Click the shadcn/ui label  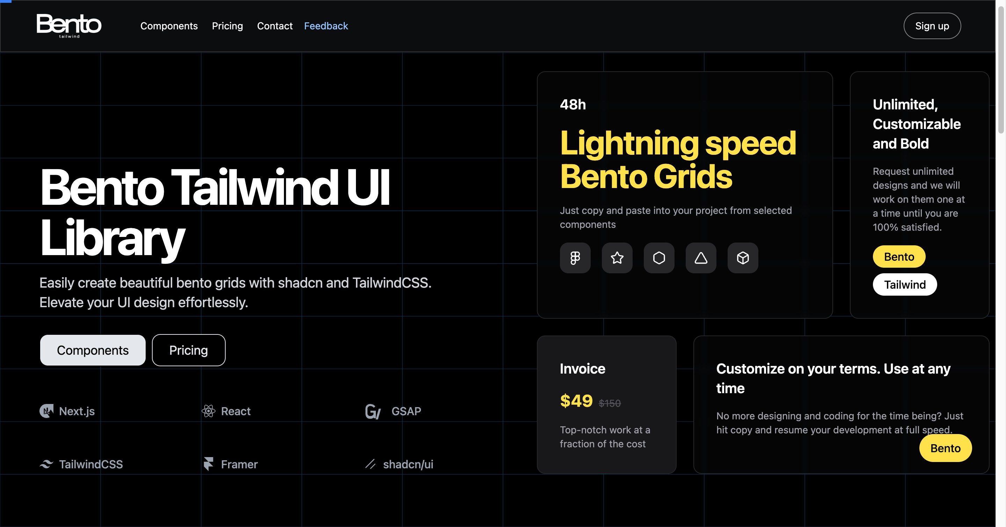(408, 464)
